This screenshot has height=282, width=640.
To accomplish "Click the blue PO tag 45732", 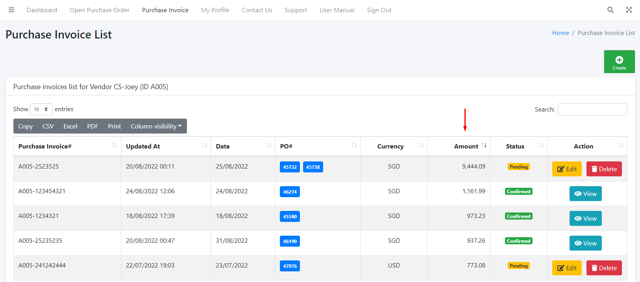I will 290,167.
